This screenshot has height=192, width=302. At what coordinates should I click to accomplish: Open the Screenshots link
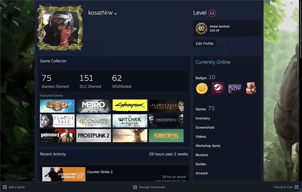(205, 127)
